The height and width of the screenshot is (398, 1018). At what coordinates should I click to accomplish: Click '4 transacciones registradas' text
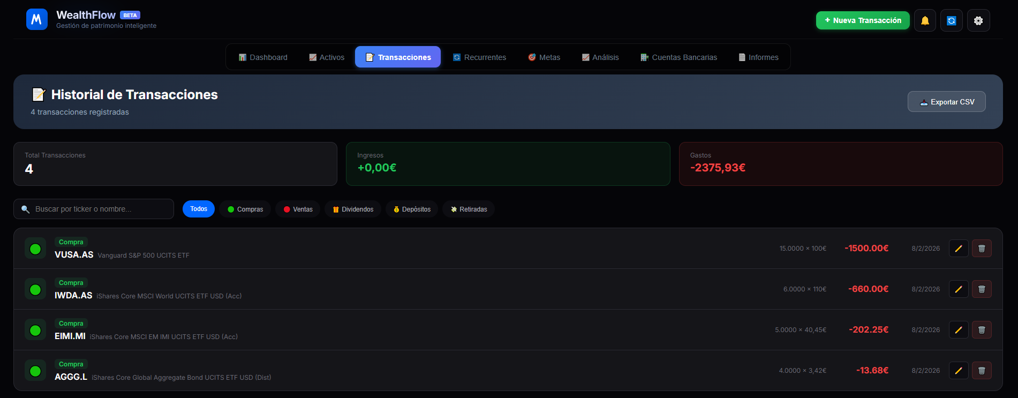click(80, 112)
